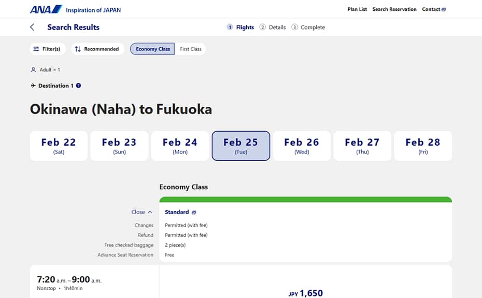Image resolution: width=482 pixels, height=298 pixels.
Task: Select the Feb 26 (Wed) date tab
Action: [302, 146]
